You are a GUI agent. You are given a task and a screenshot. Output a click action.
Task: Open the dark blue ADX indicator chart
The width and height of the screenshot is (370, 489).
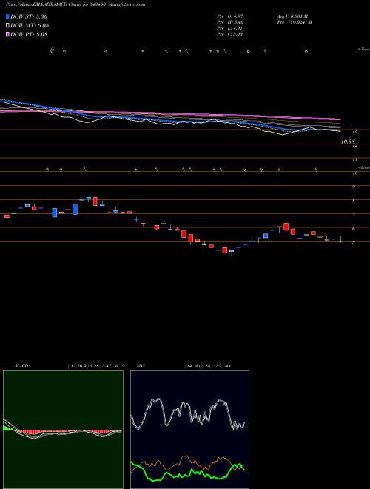point(189,430)
